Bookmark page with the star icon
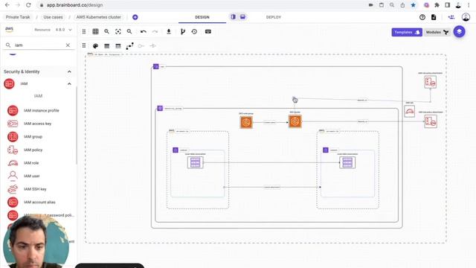Viewport: 476px width, 268px height. point(413,5)
